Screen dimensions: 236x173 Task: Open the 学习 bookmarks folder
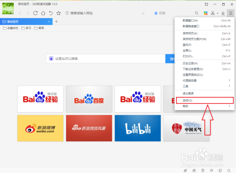click(26, 28)
